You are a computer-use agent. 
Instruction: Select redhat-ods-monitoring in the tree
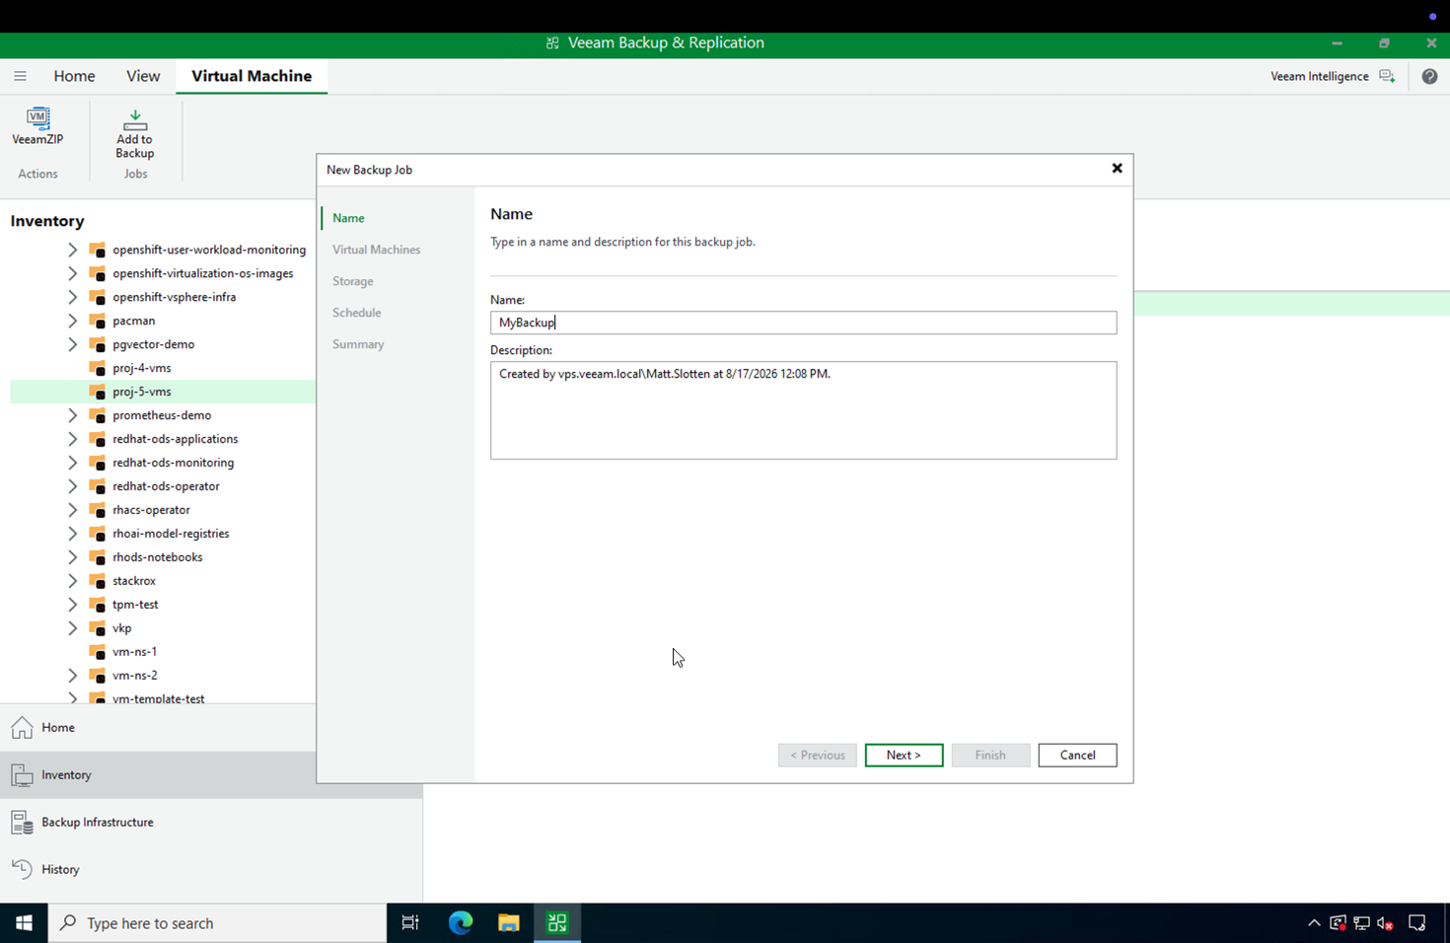tap(173, 463)
